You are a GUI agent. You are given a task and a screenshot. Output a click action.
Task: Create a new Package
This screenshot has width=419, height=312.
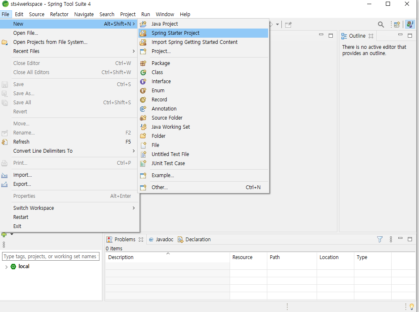pyautogui.click(x=203, y=63)
